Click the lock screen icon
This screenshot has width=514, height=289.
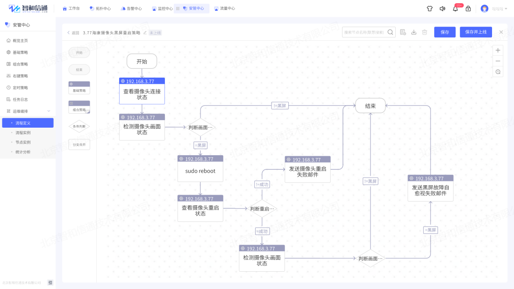[468, 8]
